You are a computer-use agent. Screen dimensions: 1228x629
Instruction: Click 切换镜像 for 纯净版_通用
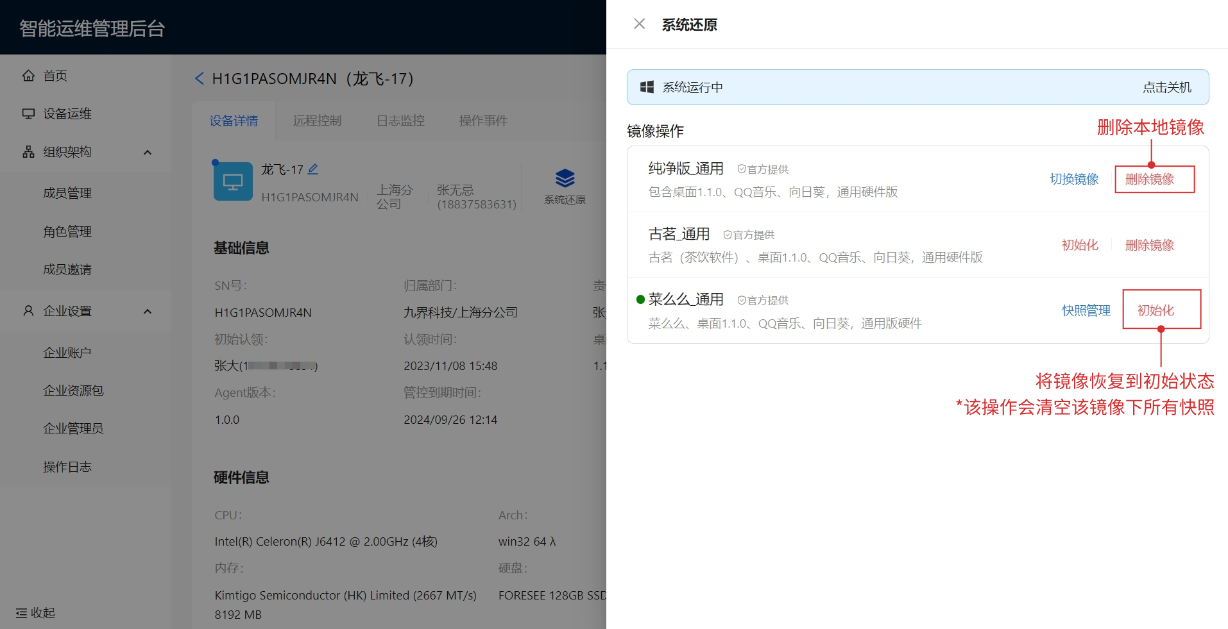(x=1074, y=179)
